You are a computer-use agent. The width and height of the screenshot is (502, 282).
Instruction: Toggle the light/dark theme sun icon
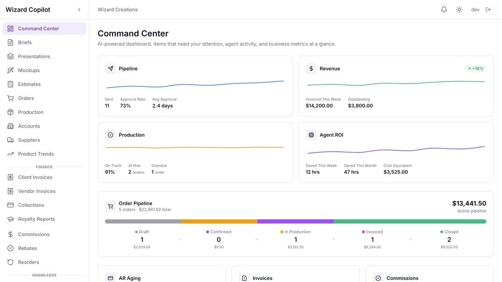459,10
